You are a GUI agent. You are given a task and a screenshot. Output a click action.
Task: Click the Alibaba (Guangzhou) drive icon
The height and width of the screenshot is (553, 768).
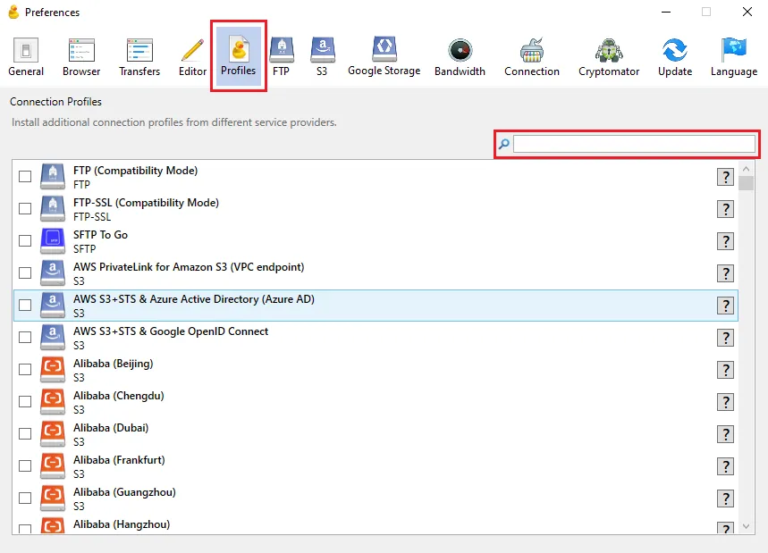(x=53, y=499)
